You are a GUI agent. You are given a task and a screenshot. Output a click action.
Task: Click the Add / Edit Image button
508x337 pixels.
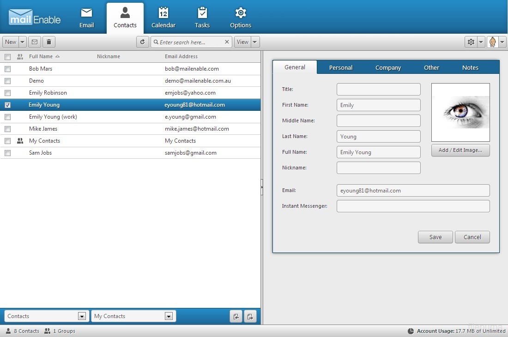(x=460, y=150)
